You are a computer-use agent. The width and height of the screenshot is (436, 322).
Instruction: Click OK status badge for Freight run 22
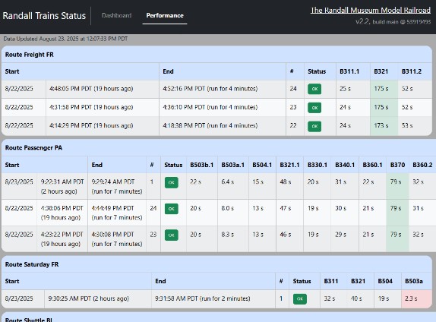[x=314, y=126]
